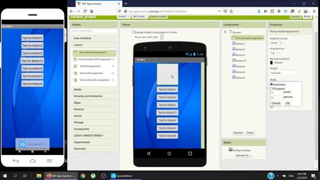Bookmark this page with star icon
This screenshot has width=320, height=180.
[x=231, y=11]
